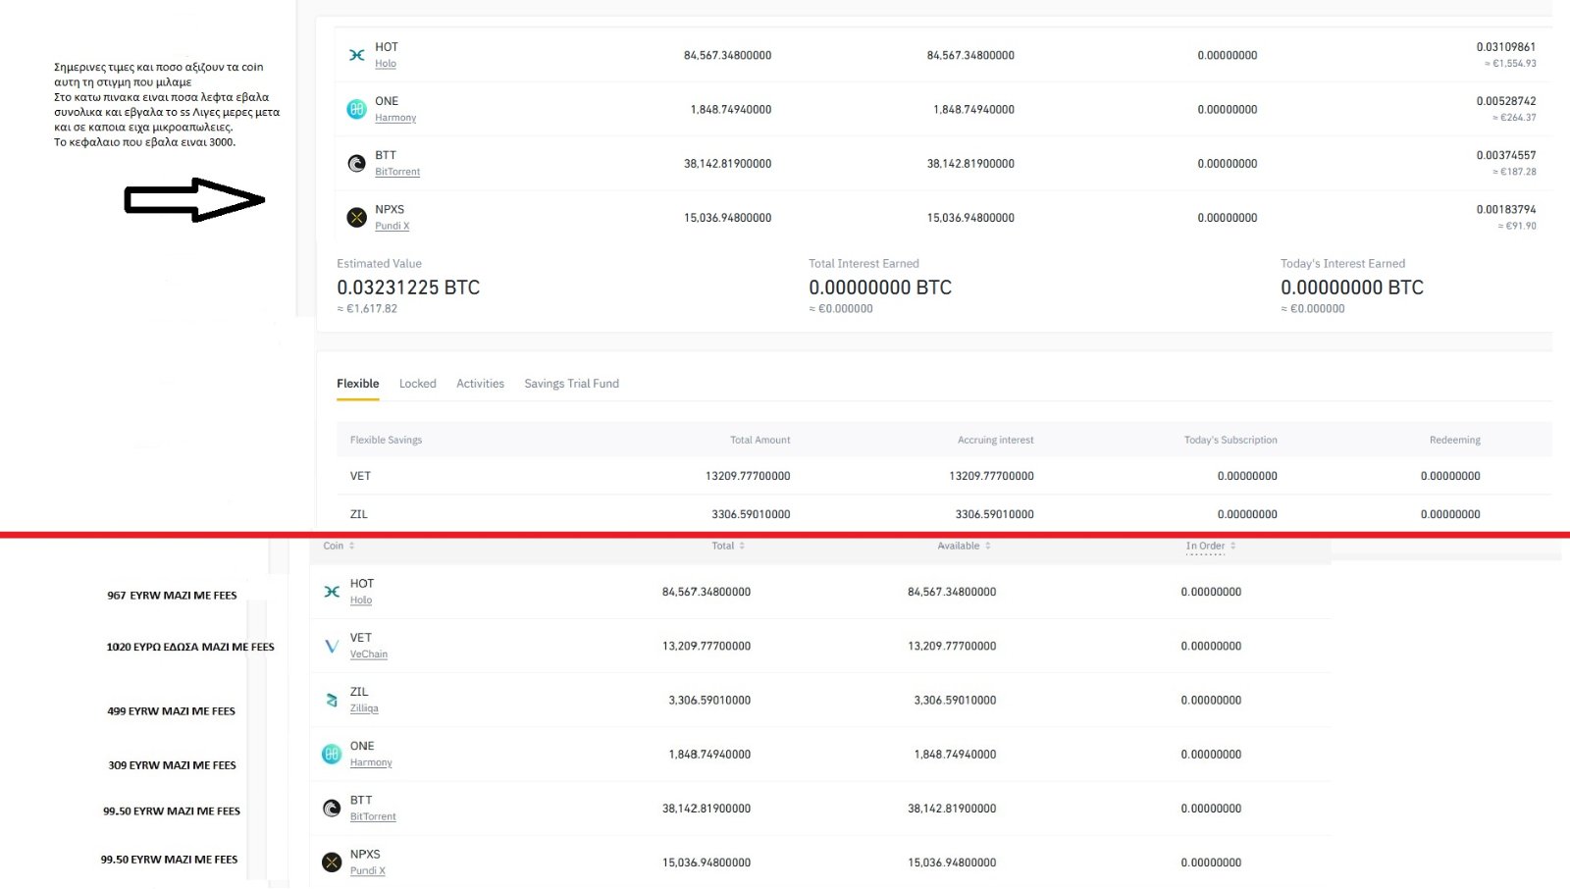
Task: Click the ZIL total amount 3306.59010000
Action: click(751, 514)
